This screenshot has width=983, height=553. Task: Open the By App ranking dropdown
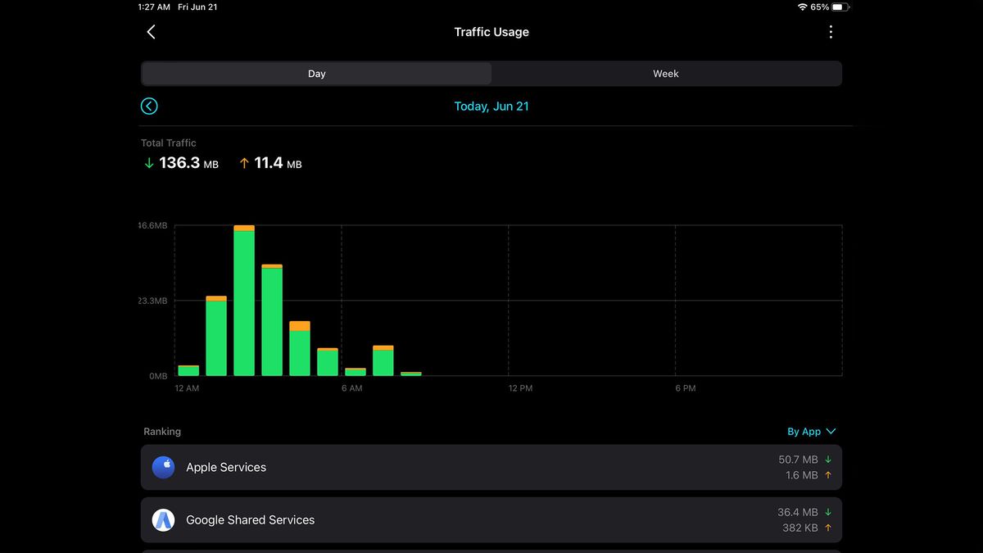[811, 431]
